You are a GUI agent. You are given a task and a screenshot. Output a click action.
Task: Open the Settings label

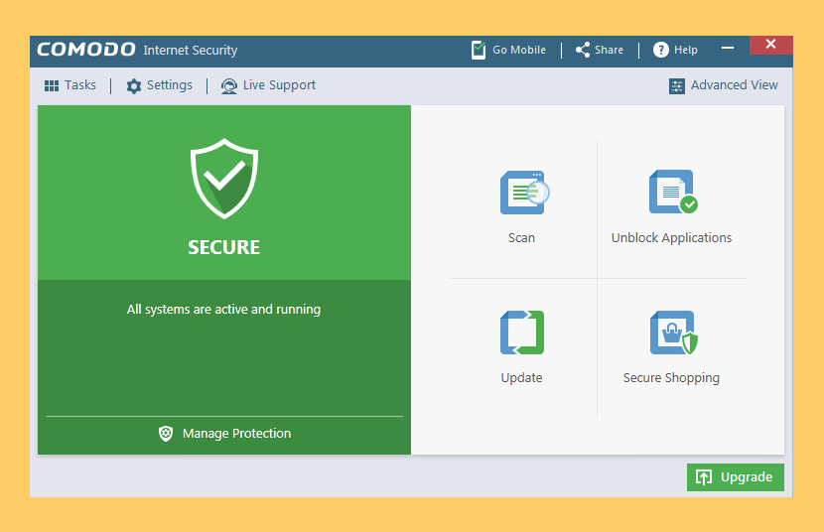[170, 85]
